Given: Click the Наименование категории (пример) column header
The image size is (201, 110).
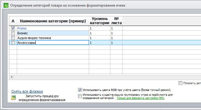Looking at the screenshot, I should coord(53,21).
